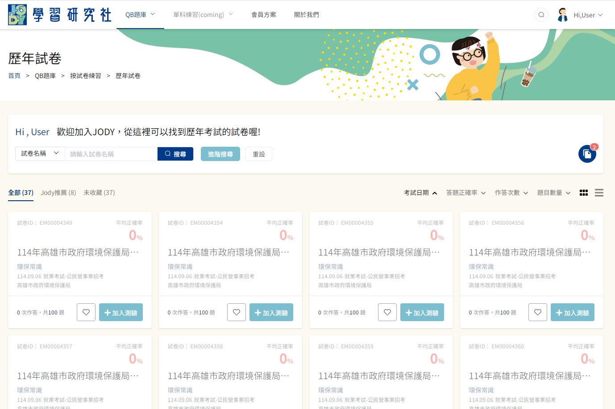Click the search magnifier icon in header

pyautogui.click(x=541, y=15)
